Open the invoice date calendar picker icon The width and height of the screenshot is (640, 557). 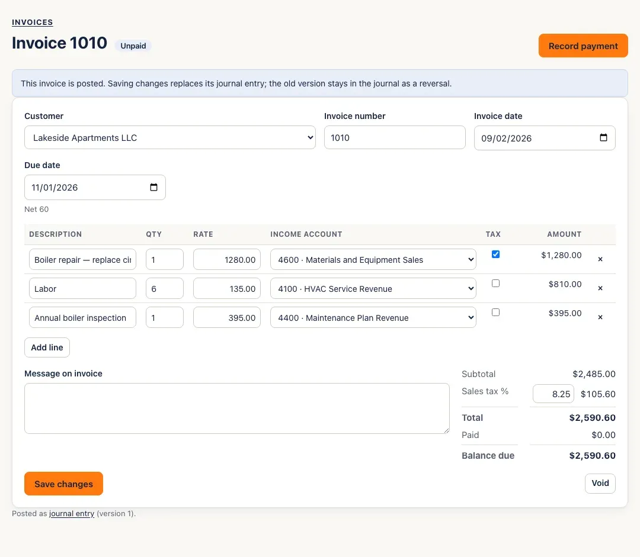tap(603, 138)
